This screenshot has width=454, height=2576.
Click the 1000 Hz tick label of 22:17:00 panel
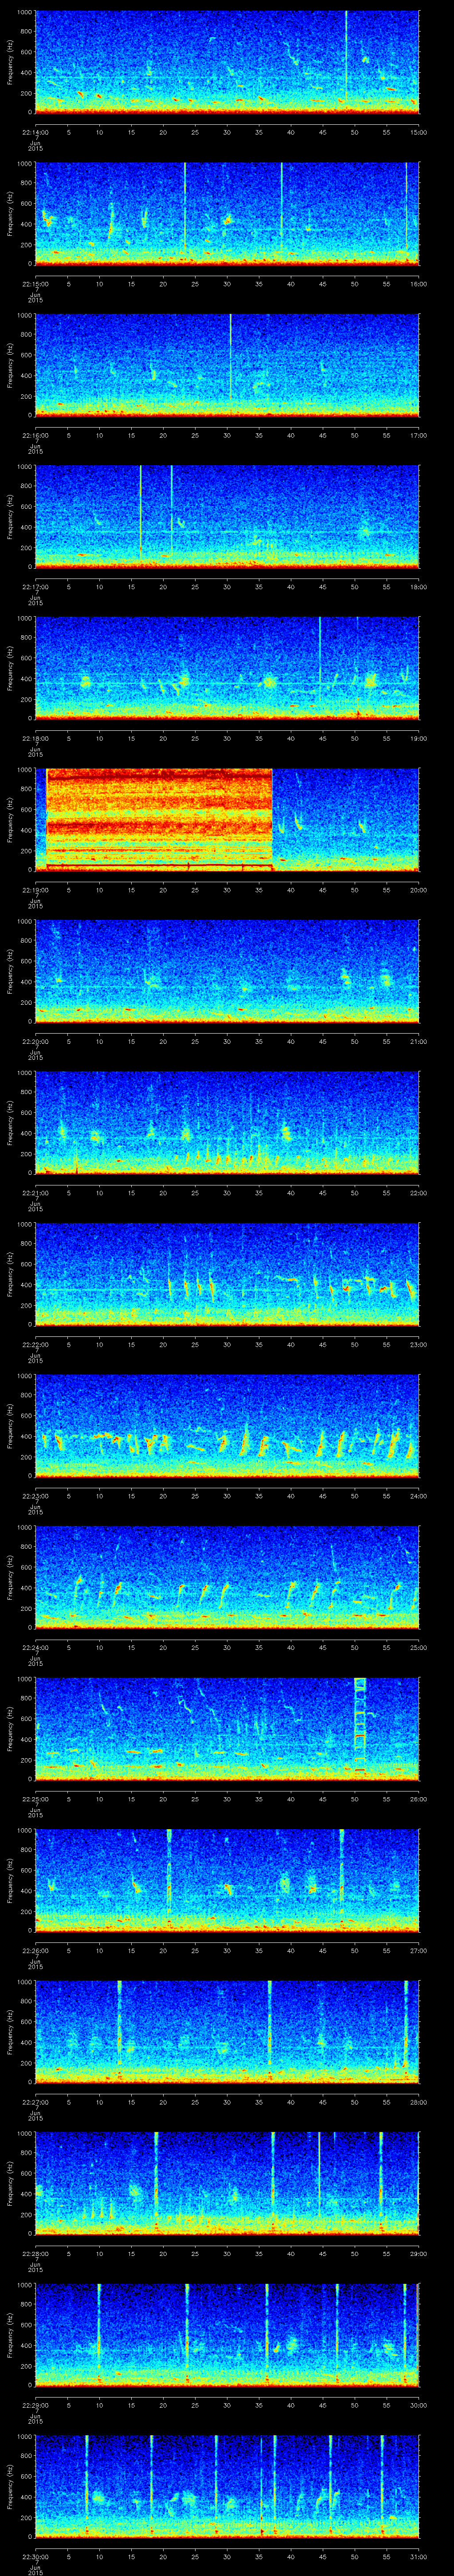click(x=24, y=466)
